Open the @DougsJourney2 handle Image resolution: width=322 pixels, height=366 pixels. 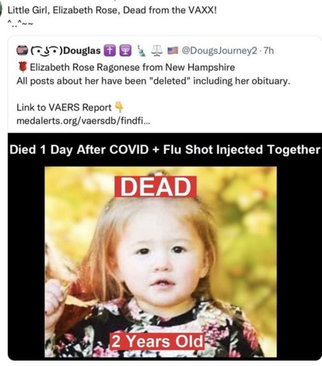point(220,51)
